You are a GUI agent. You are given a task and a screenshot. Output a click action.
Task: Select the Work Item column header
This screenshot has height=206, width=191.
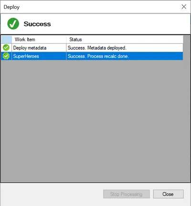click(x=39, y=39)
